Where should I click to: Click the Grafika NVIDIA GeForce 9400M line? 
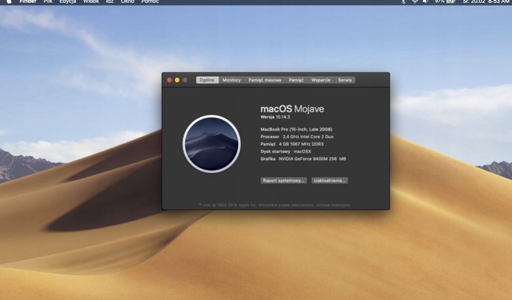tap(303, 159)
